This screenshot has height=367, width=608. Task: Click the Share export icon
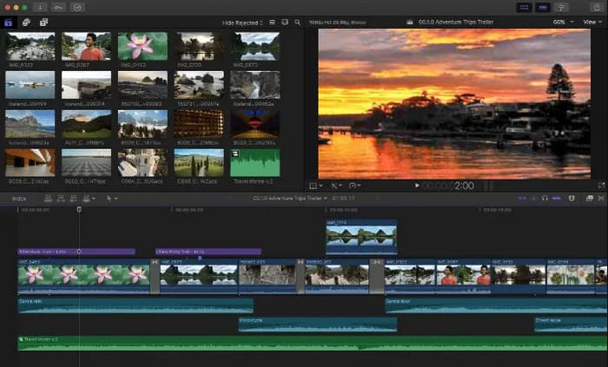[597, 7]
